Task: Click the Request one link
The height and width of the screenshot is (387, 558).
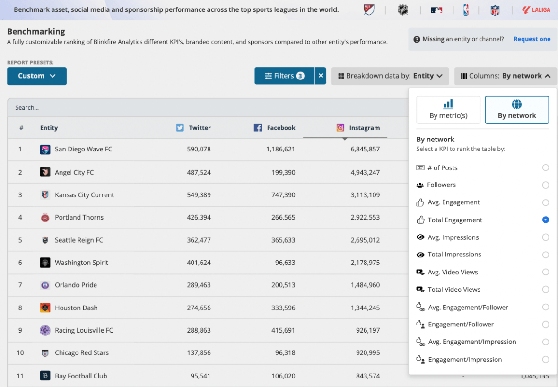Action: click(x=532, y=39)
